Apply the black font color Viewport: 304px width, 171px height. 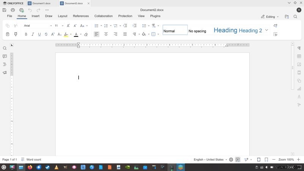pyautogui.click(x=76, y=35)
